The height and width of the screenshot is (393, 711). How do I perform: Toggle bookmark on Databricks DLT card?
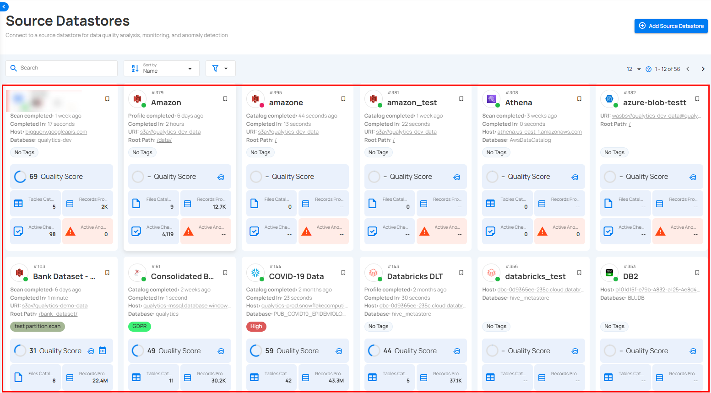(x=461, y=273)
